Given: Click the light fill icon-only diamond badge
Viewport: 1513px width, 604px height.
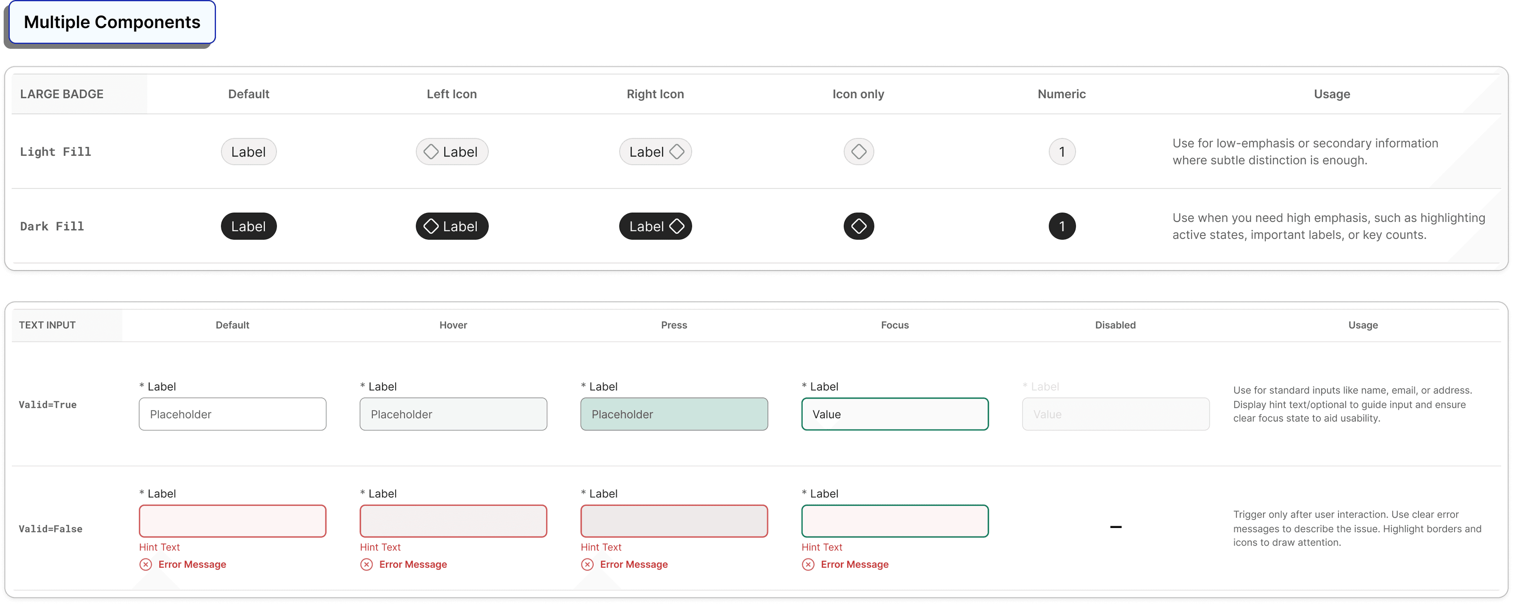Looking at the screenshot, I should coord(858,152).
